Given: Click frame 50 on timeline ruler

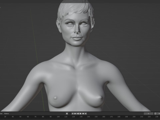Looking at the screenshot, I should [20, 117].
